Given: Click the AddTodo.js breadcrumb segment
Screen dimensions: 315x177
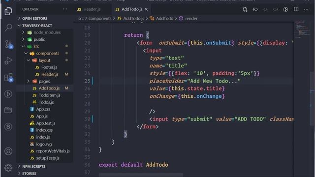Looking at the screenshot, I should (x=131, y=19).
